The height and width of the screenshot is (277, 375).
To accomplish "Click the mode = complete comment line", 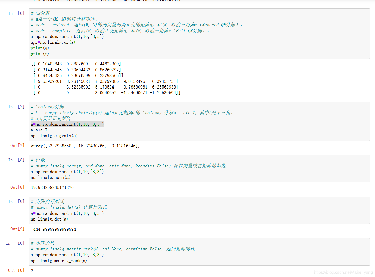I will click(120, 31).
